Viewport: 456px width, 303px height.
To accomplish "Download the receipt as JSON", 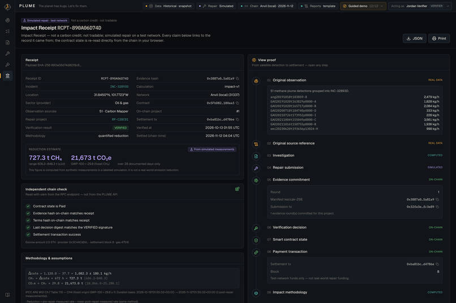I will pos(414,38).
